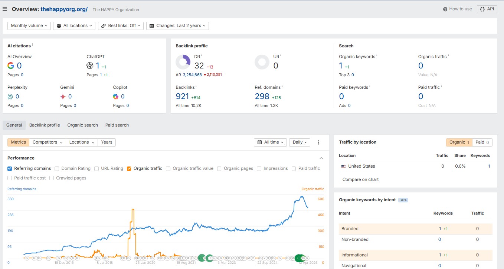
Task: Enable the Domain Rating checkbox
Action: point(57,168)
